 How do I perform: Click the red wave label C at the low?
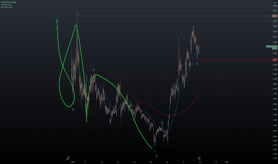(x=88, y=122)
